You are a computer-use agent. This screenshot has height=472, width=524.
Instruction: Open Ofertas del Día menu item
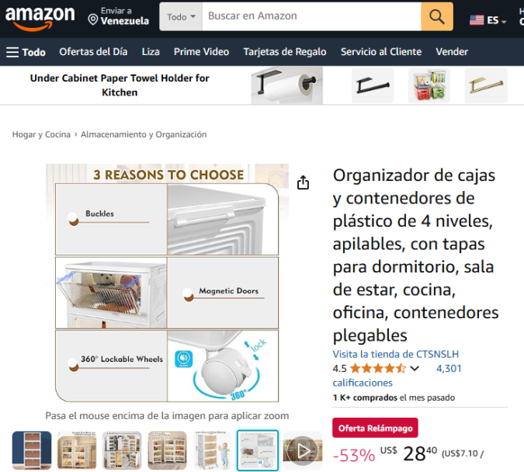point(93,52)
